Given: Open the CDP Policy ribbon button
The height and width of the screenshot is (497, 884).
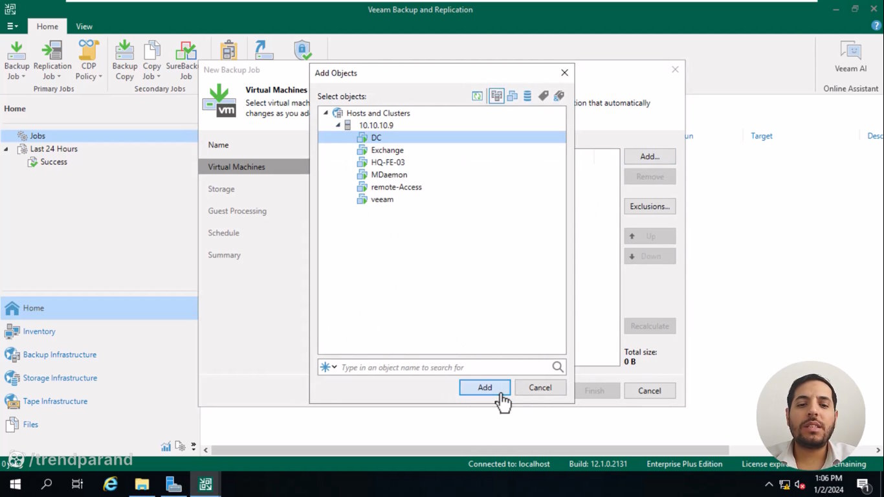Looking at the screenshot, I should pos(89,60).
